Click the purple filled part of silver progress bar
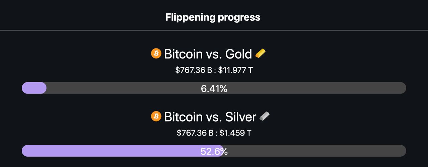 pyautogui.click(x=123, y=151)
